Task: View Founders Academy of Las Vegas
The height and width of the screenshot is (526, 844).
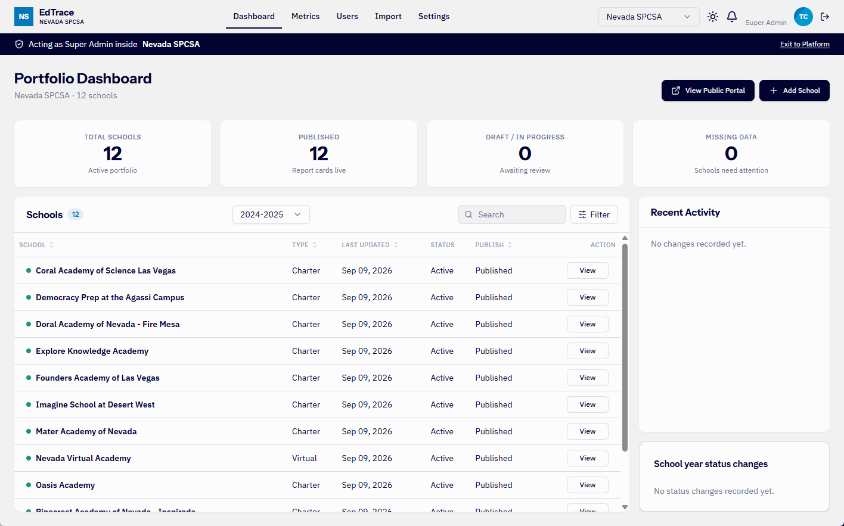Action: [588, 378]
